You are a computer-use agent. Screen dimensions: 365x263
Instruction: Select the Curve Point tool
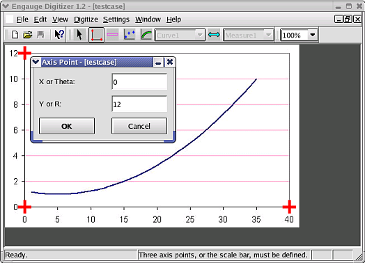click(146, 35)
